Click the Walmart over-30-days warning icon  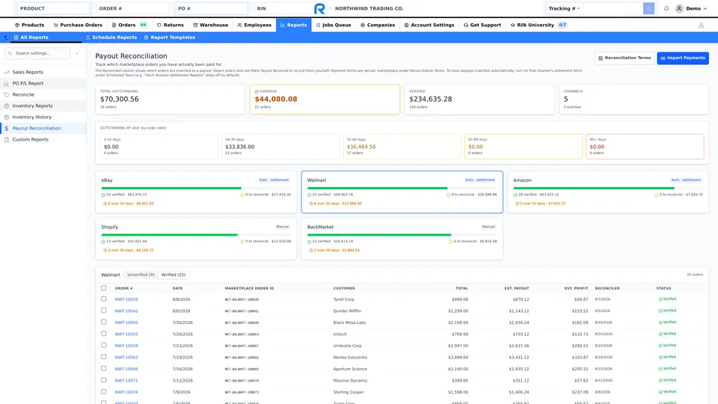[311, 203]
